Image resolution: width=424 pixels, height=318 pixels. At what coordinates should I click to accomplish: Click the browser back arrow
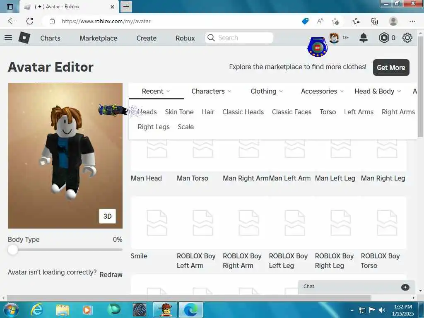tap(11, 21)
